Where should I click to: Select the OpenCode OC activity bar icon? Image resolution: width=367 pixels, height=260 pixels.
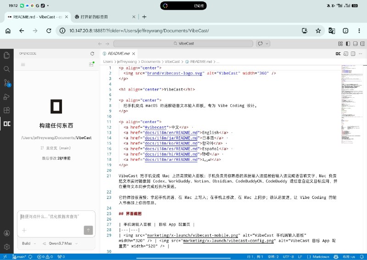[x=7, y=124]
